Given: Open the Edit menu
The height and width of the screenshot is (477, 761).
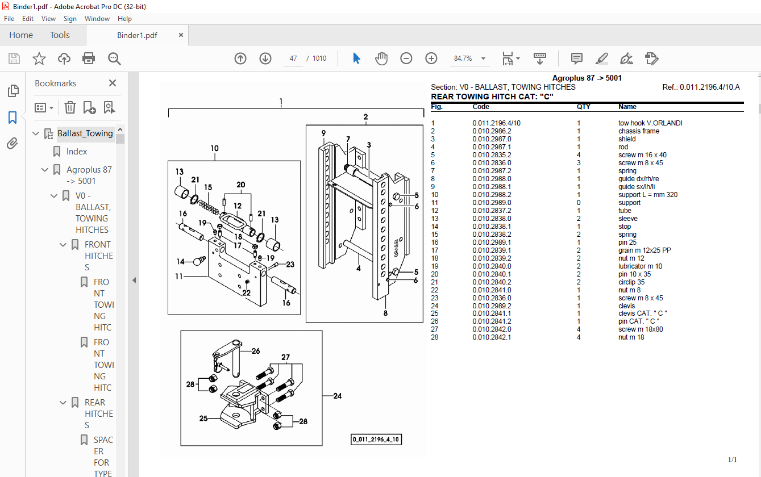Looking at the screenshot, I should pos(28,19).
